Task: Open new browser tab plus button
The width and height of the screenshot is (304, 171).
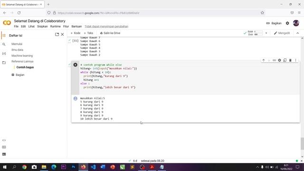Action: tap(48, 4)
